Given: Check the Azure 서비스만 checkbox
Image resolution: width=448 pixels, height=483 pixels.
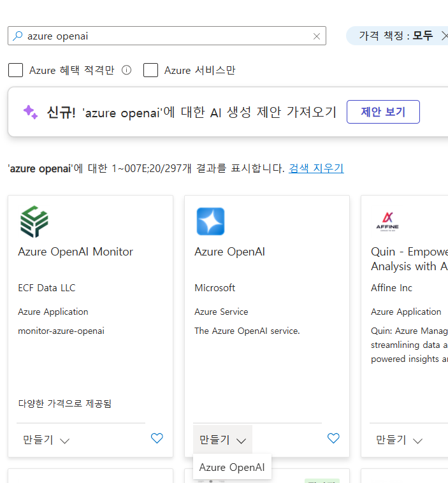Looking at the screenshot, I should coord(150,70).
